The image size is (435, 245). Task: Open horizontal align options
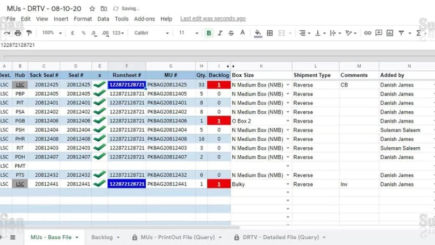pos(305,33)
